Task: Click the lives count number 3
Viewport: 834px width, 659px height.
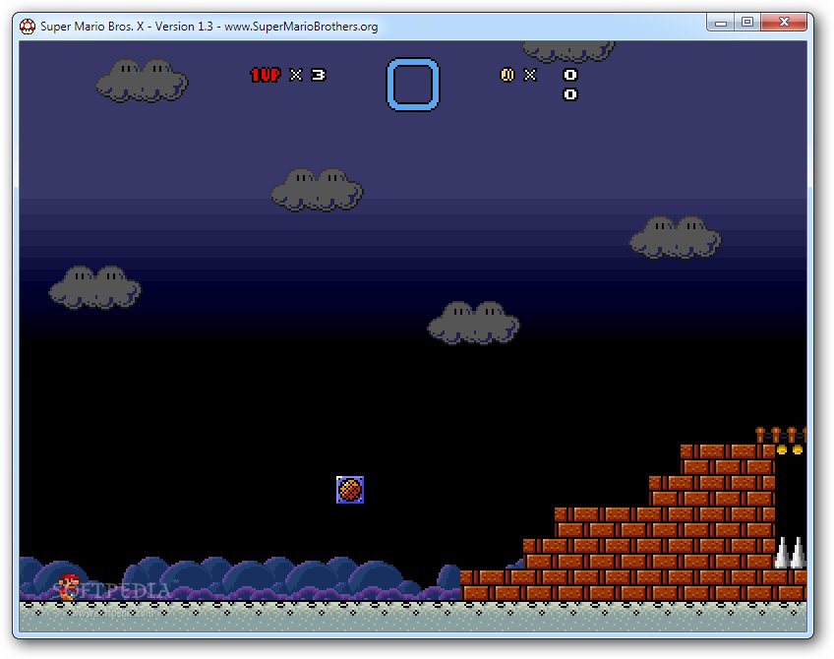Action: 318,75
